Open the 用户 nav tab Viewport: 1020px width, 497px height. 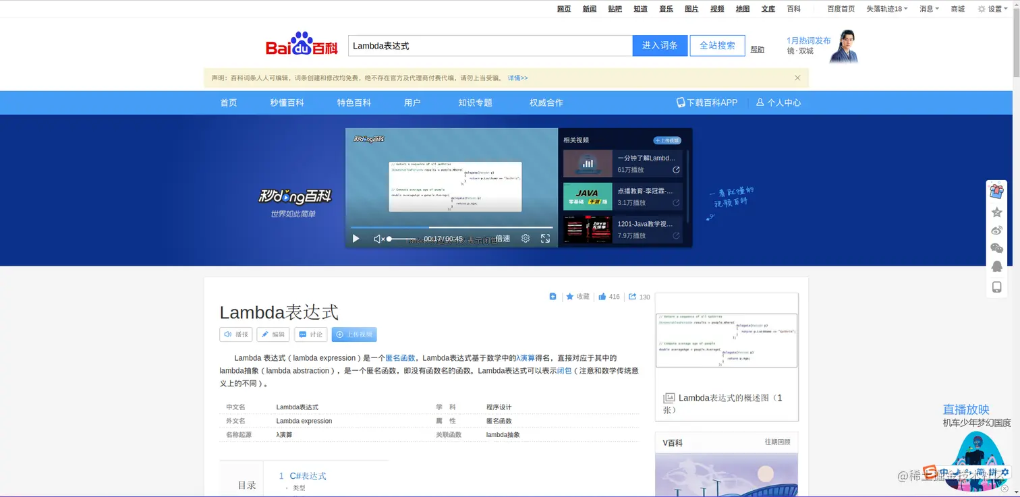(x=412, y=103)
